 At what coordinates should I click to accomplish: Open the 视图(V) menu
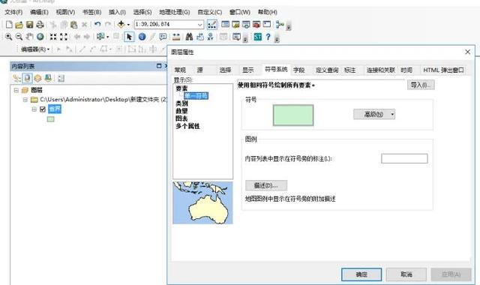pyautogui.click(x=65, y=12)
